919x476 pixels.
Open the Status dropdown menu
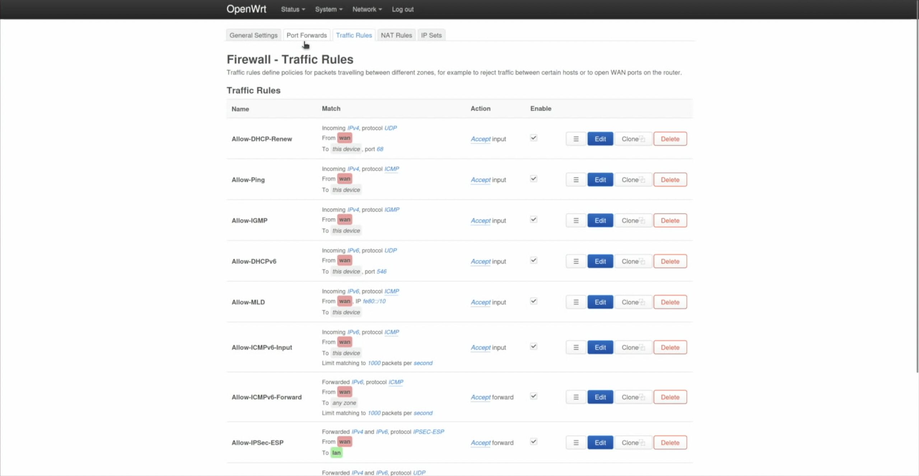coord(293,9)
